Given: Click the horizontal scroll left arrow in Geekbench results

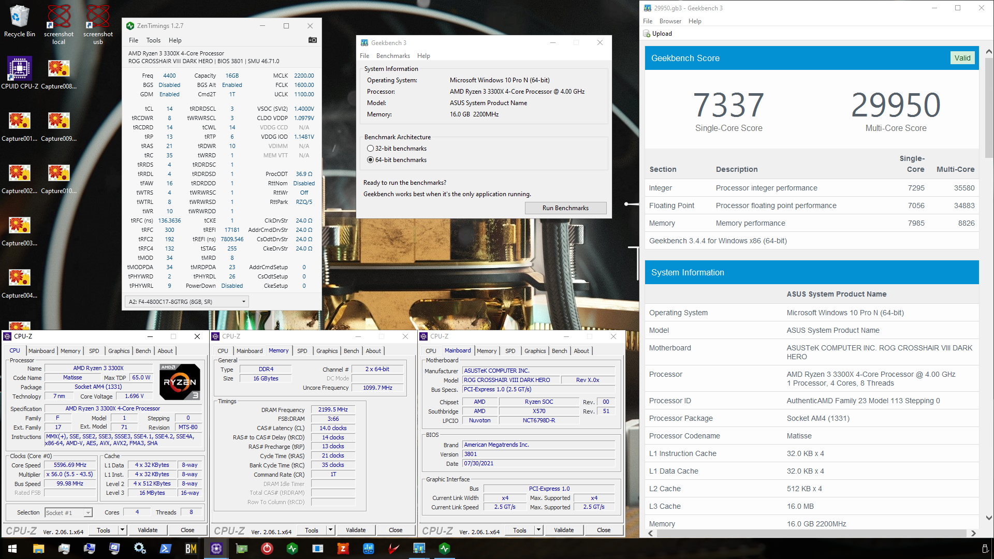Looking at the screenshot, I should coord(651,533).
